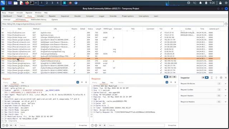The height and width of the screenshot is (129, 229).
Task: Open the Learn tab
Action: pyautogui.click(x=156, y=16)
